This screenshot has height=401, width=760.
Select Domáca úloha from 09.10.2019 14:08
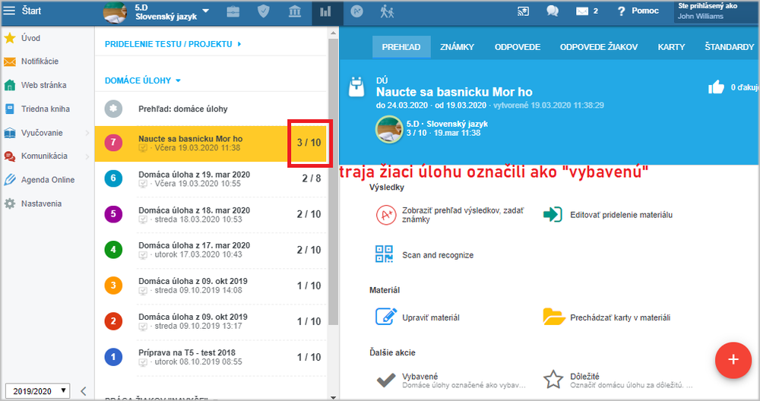tap(211, 286)
